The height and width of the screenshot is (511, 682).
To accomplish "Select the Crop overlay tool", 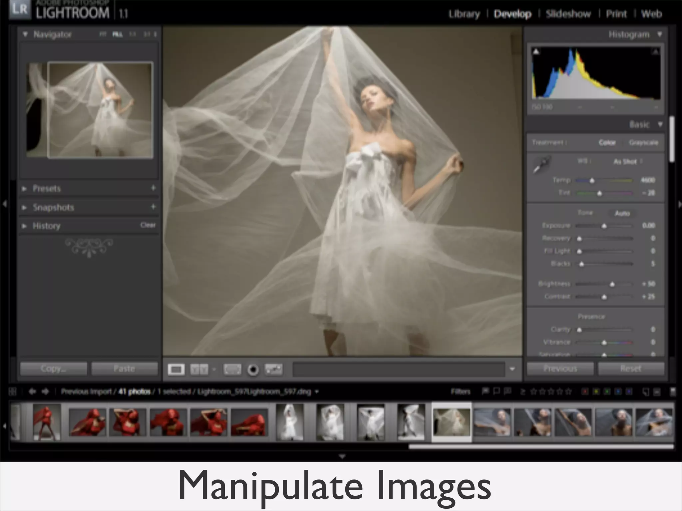I will click(232, 369).
